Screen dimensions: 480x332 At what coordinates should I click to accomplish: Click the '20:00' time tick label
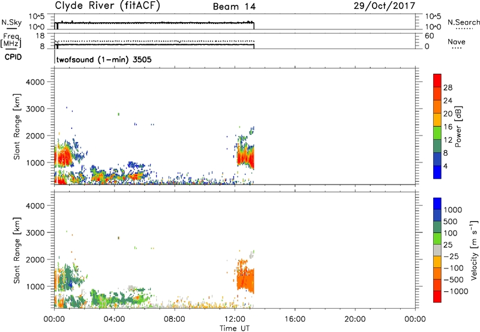(x=355, y=319)
